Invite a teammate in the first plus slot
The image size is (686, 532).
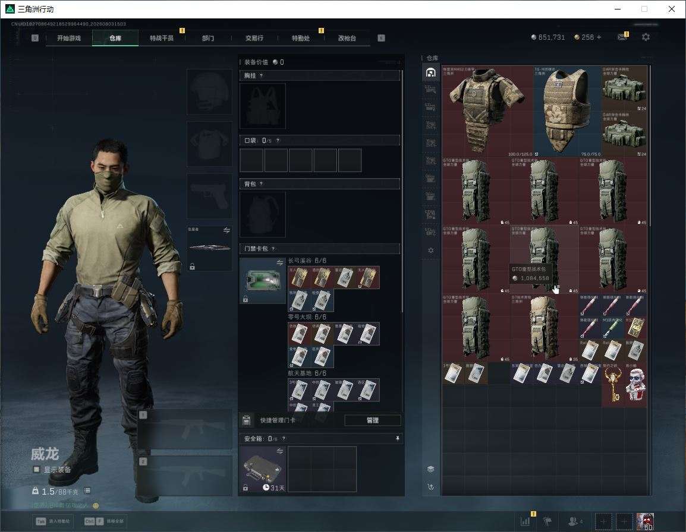pyautogui.click(x=603, y=521)
